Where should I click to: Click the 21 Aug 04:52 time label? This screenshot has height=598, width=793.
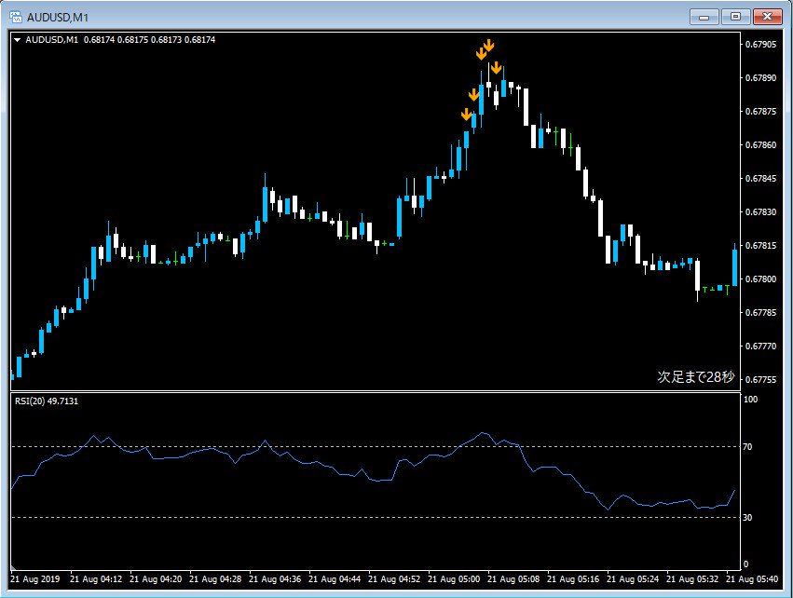pyautogui.click(x=394, y=579)
